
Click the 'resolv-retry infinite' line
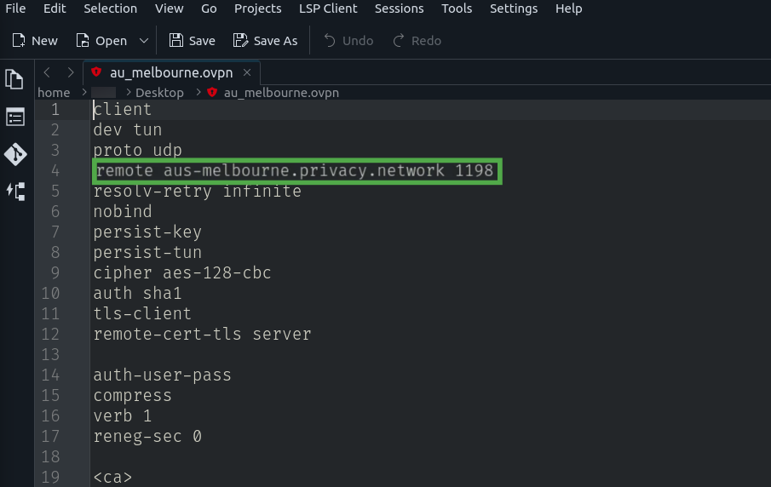(197, 191)
